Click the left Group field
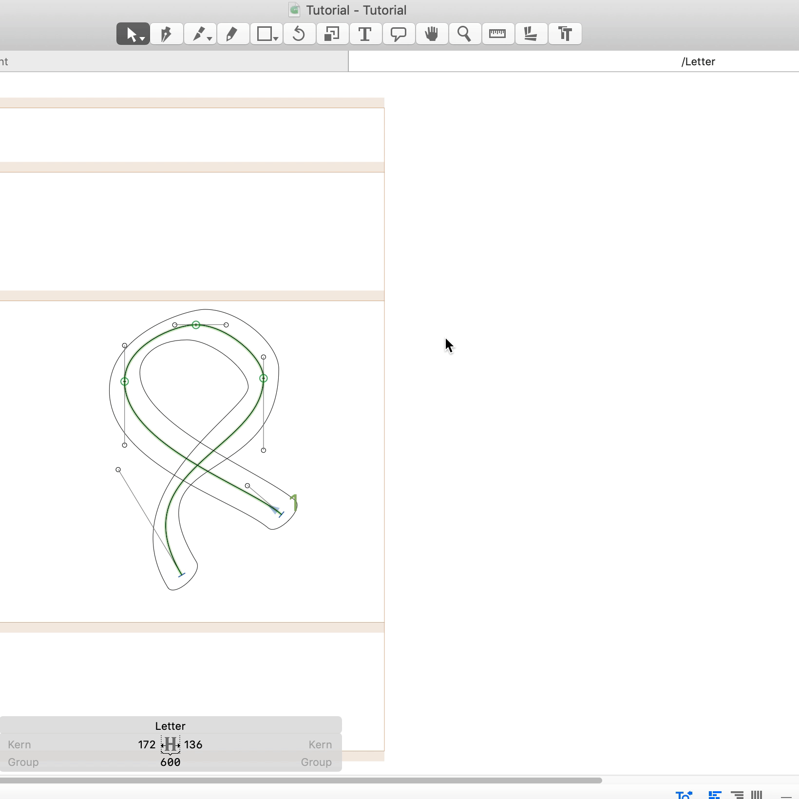 (x=23, y=762)
